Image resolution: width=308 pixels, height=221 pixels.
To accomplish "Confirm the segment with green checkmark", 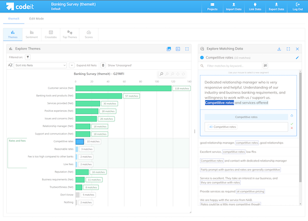I will 292,124.
